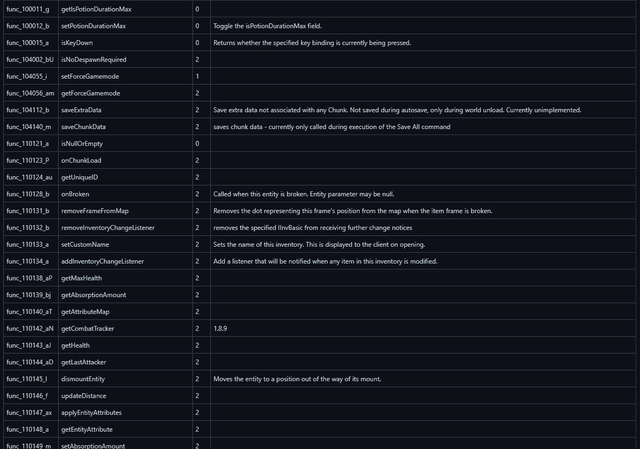Click the func_110121_a identifier
The image size is (640, 449).
tap(28, 144)
